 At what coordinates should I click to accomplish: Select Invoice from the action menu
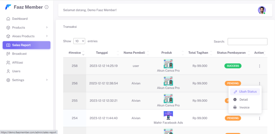pyautogui.click(x=244, y=107)
